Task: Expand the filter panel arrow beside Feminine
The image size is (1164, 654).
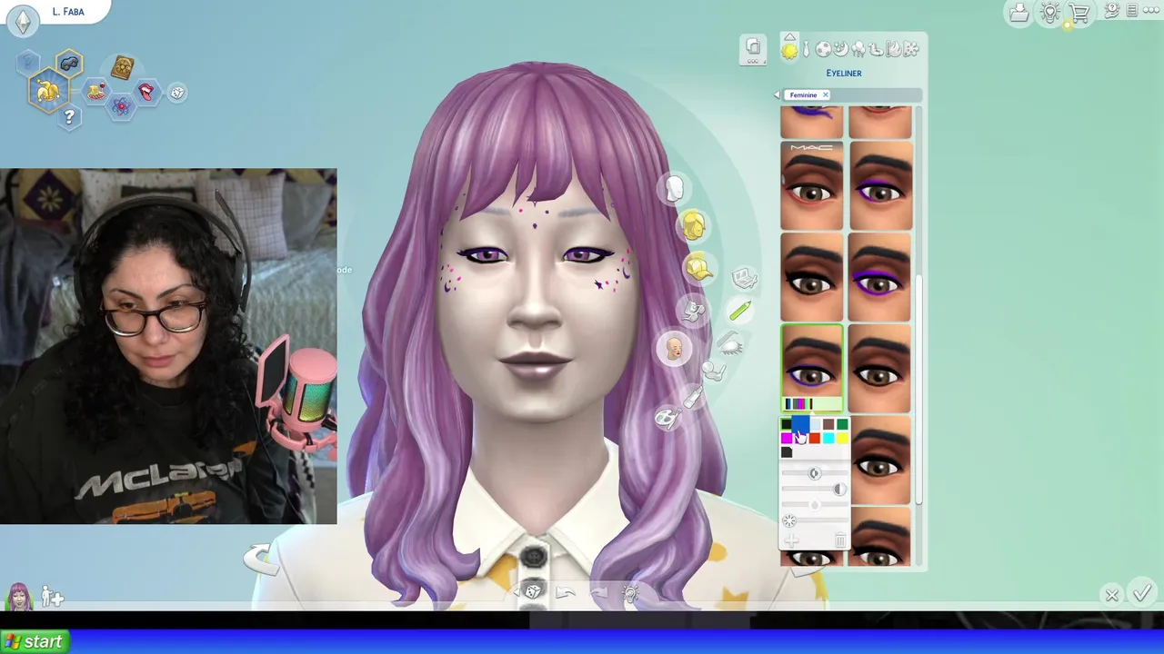Action: click(777, 95)
